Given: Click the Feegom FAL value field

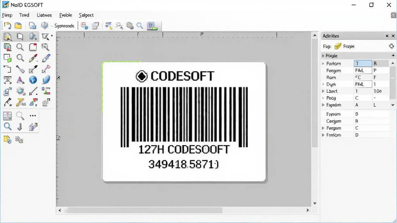Looking at the screenshot, I should [363, 70].
